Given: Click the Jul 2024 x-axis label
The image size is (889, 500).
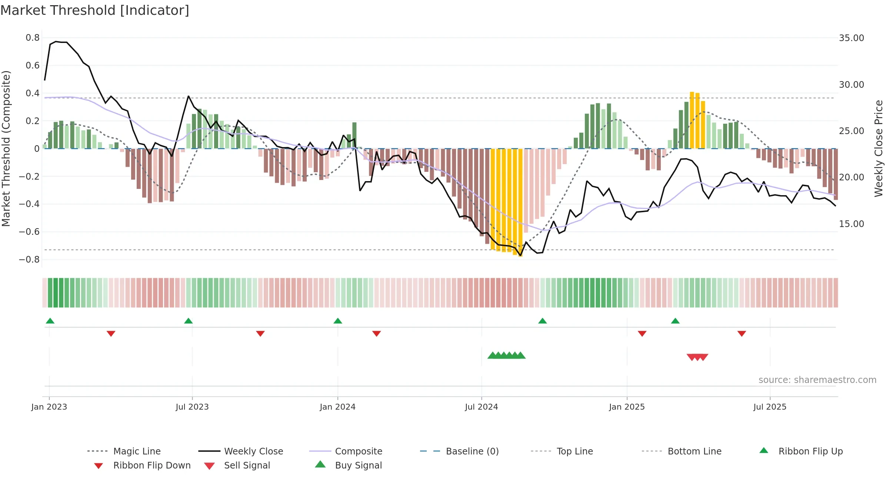Looking at the screenshot, I should [x=482, y=407].
